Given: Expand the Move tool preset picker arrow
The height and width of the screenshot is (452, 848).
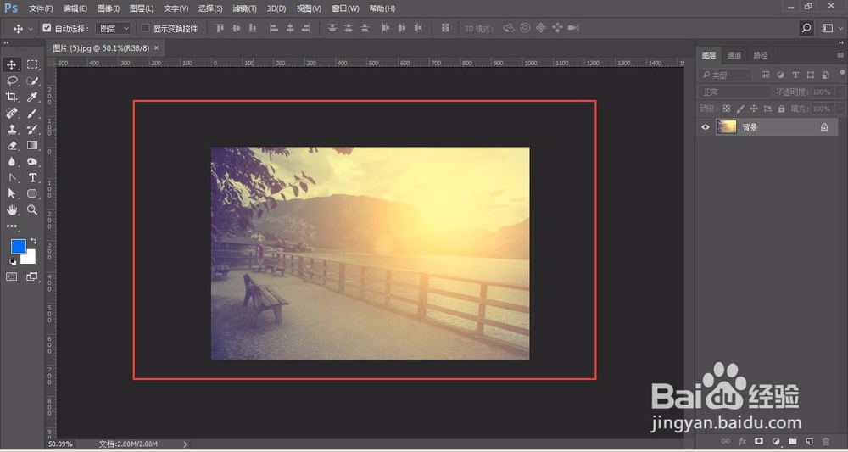Looking at the screenshot, I should click(x=31, y=29).
